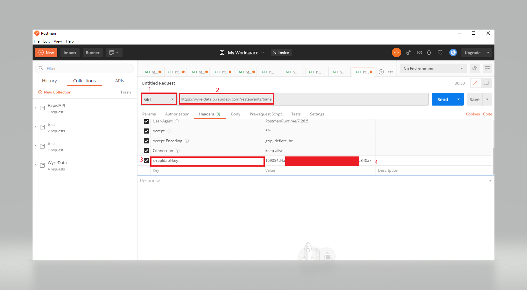Click the New Collection link
This screenshot has height=290, width=527.
(55, 92)
